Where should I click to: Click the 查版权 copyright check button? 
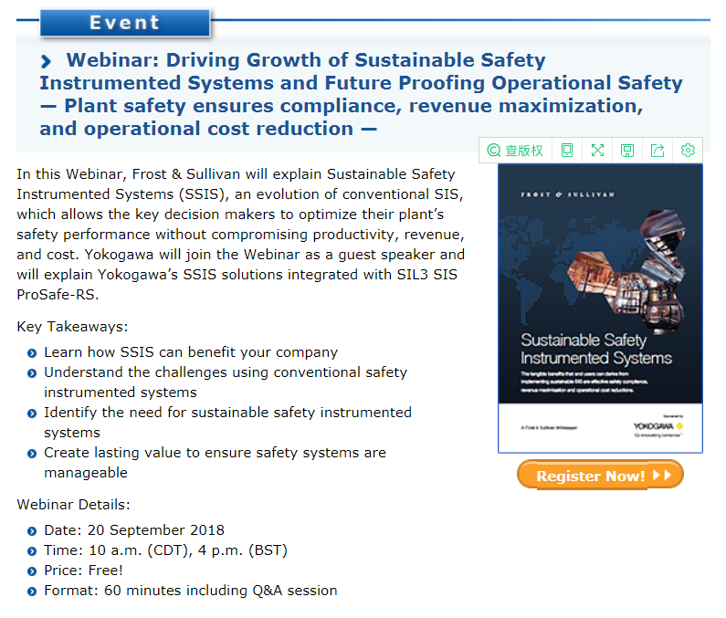pyautogui.click(x=515, y=151)
